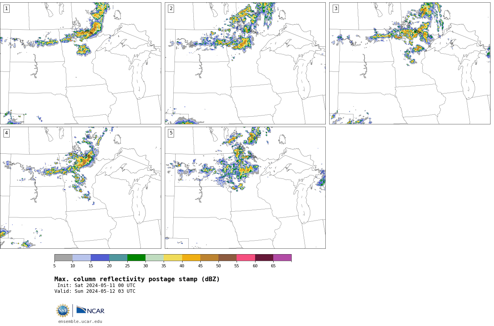This screenshot has height=326, width=494.
Task: Click the blue 15-20 dBZ swatch
Action: pos(100,258)
